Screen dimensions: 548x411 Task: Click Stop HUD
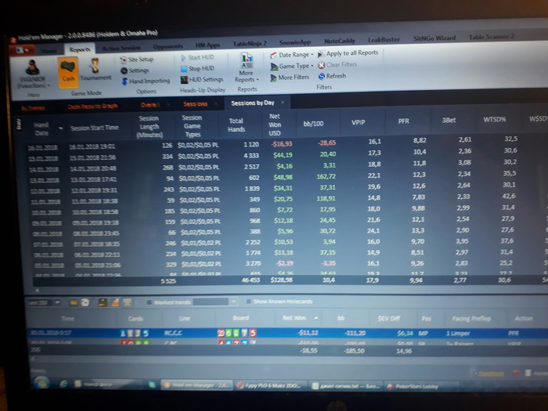click(x=197, y=69)
